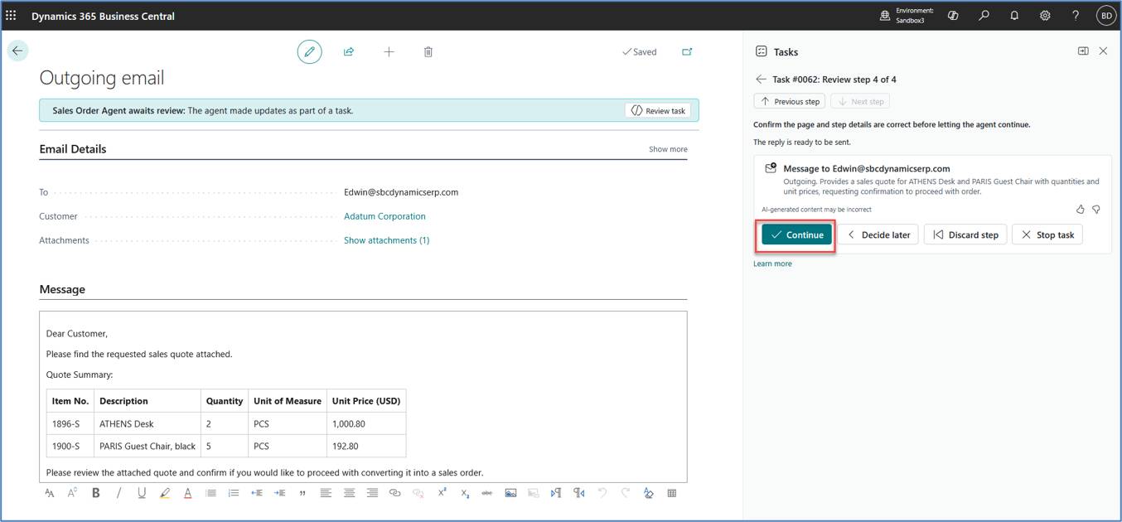This screenshot has height=522, width=1122.
Task: Open the Copilot icon in top bar
Action: pos(953,15)
